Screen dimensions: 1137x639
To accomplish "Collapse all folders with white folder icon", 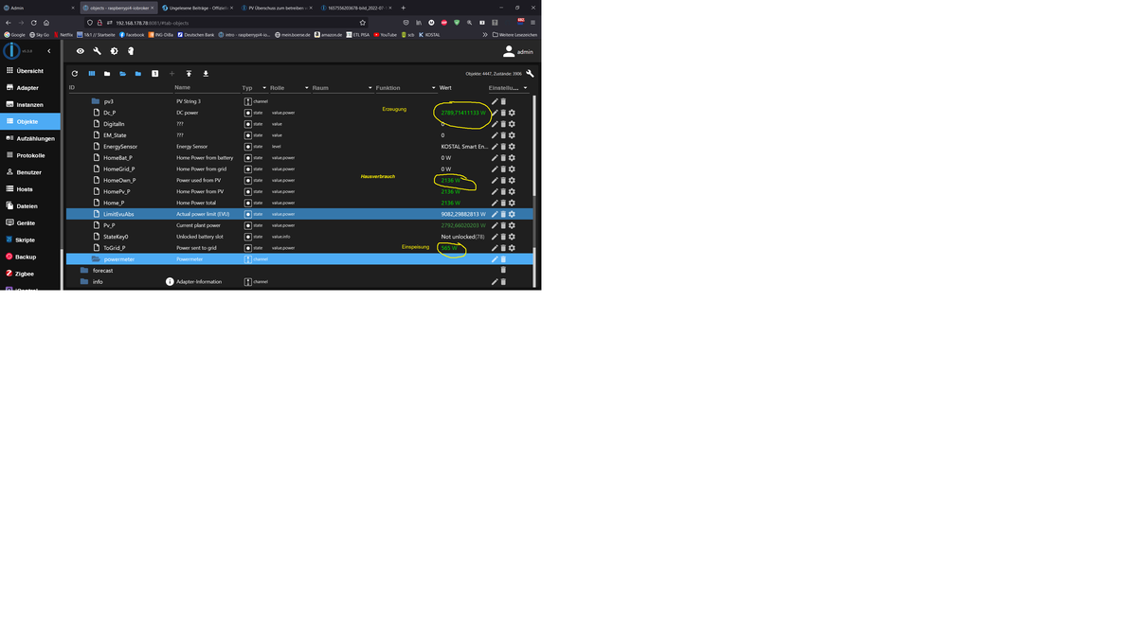I will (107, 73).
